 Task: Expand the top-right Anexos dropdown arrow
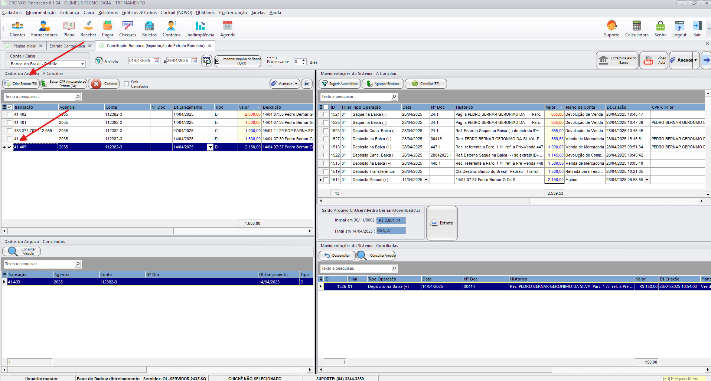695,60
